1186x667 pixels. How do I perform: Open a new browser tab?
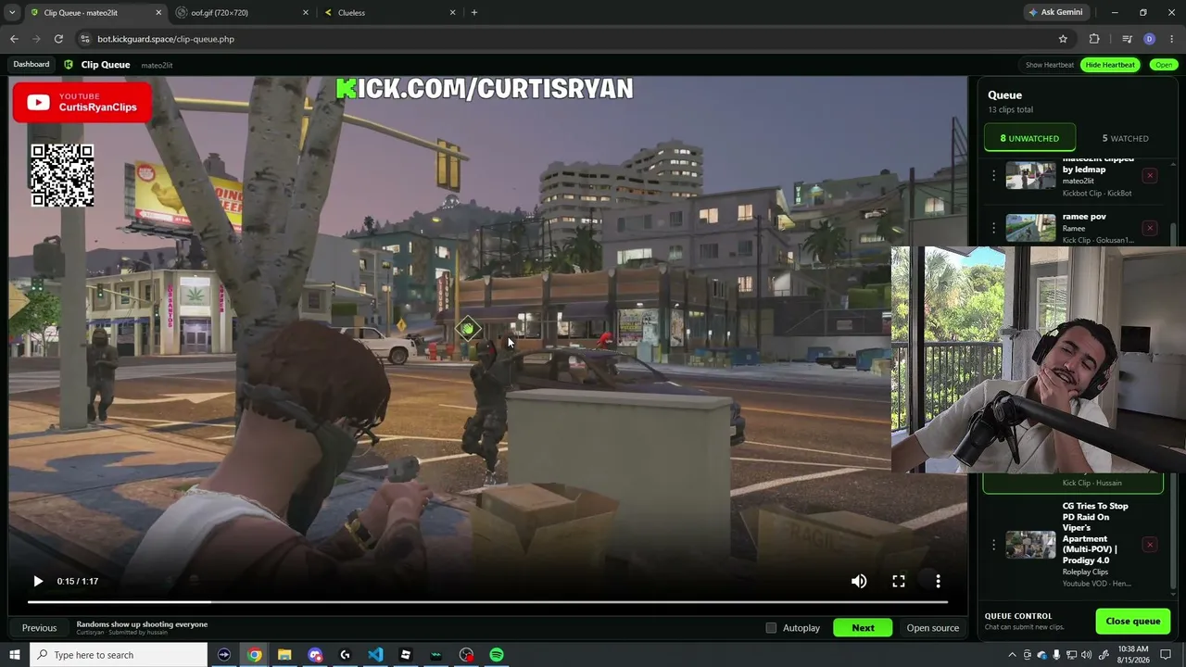click(474, 13)
